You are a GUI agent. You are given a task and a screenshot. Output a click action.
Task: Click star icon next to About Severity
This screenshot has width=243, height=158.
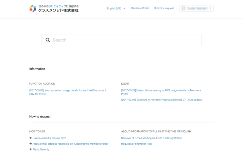[31, 150]
